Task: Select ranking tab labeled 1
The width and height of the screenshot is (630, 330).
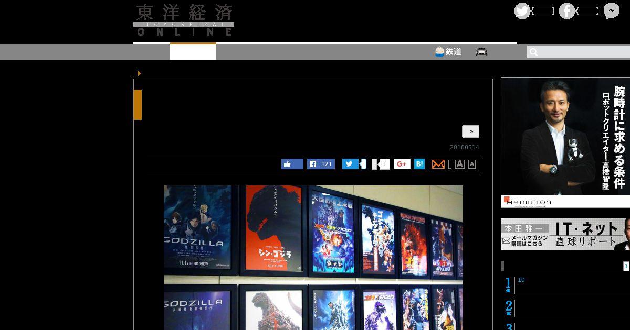Action: (x=626, y=266)
